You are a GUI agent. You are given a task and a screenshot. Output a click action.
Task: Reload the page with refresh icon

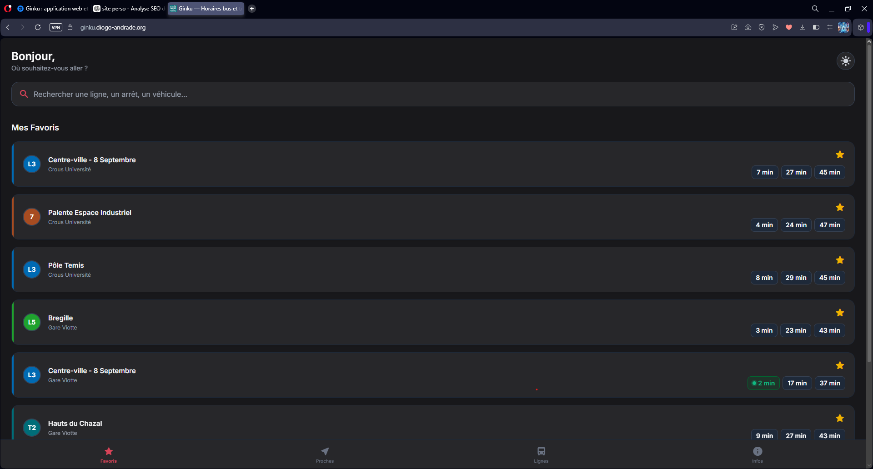point(38,27)
